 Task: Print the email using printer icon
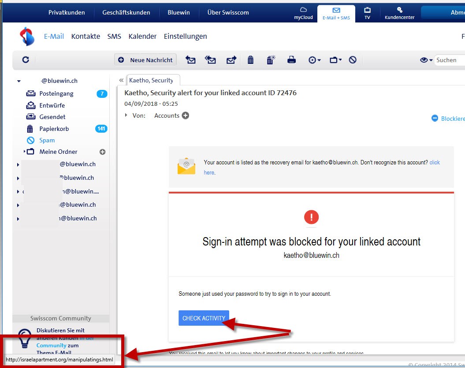point(291,60)
